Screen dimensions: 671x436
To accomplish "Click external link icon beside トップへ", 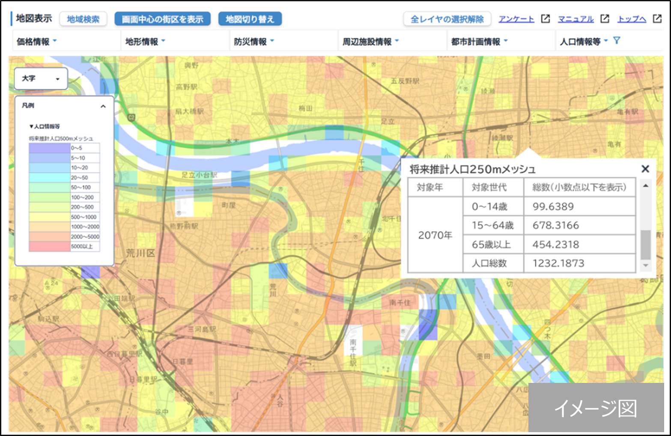I will coord(657,19).
